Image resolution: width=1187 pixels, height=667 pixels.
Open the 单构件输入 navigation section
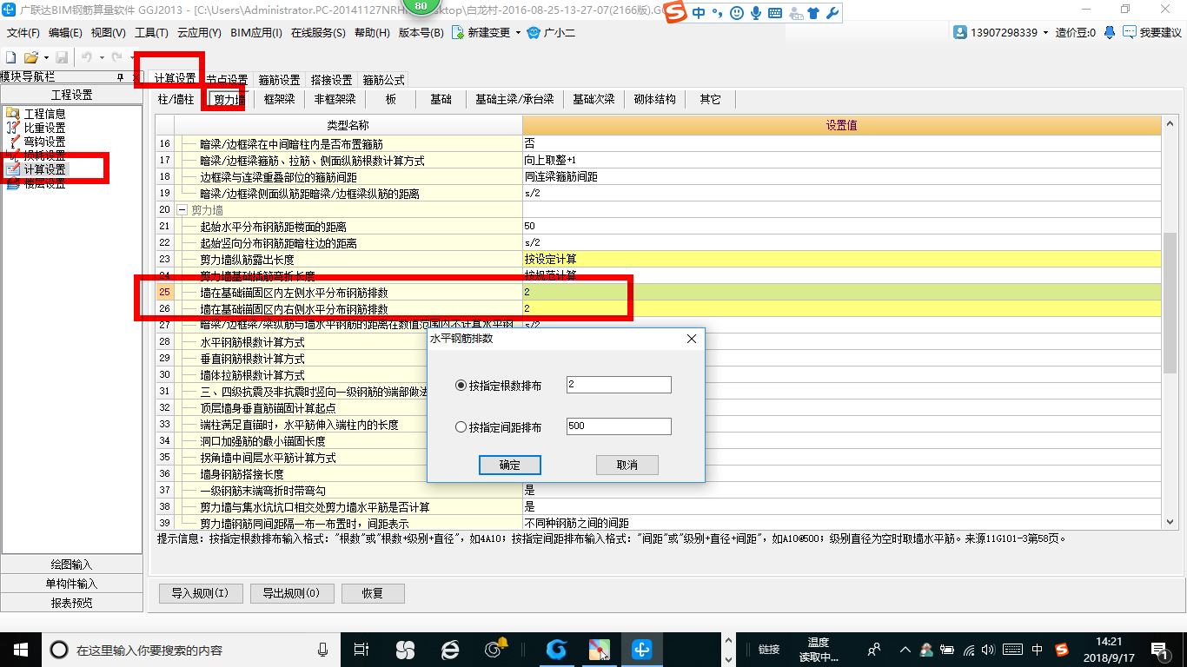coord(72,584)
